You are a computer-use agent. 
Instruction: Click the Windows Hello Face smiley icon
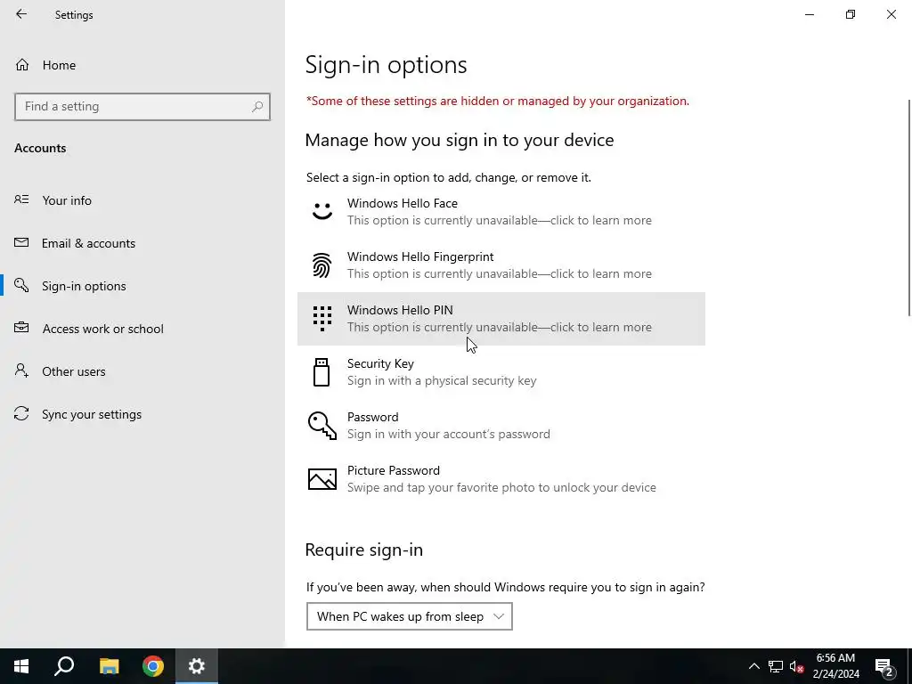[x=322, y=211]
